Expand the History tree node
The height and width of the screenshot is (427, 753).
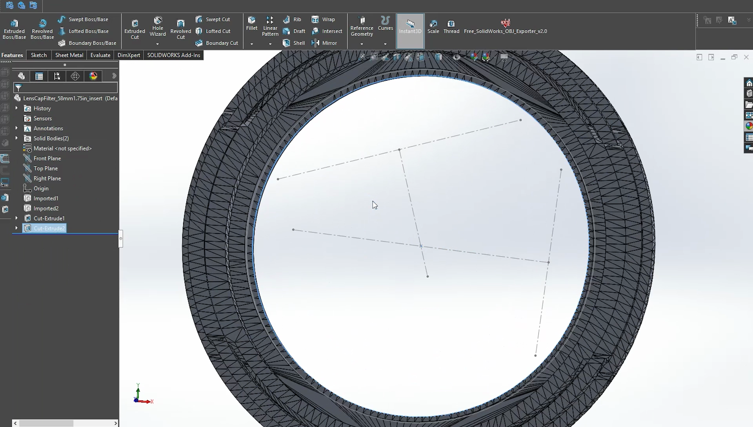tap(16, 108)
